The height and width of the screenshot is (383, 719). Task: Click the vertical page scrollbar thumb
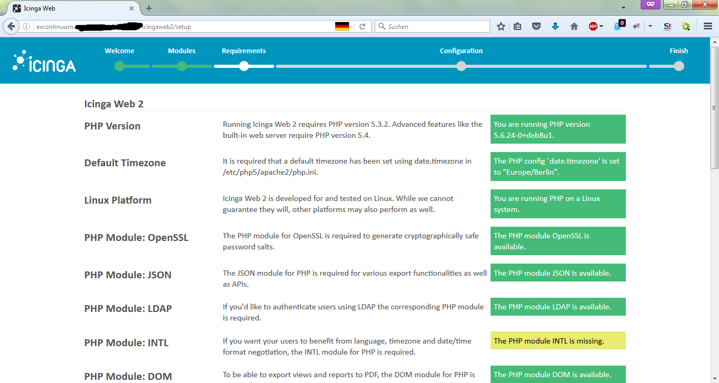pos(714,108)
